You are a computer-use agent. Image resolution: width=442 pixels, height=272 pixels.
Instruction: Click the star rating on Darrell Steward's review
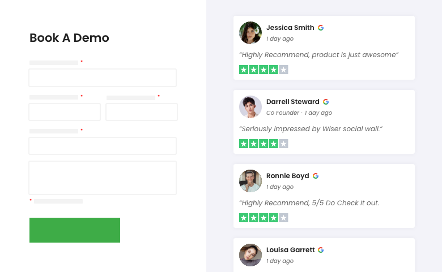[263, 144]
